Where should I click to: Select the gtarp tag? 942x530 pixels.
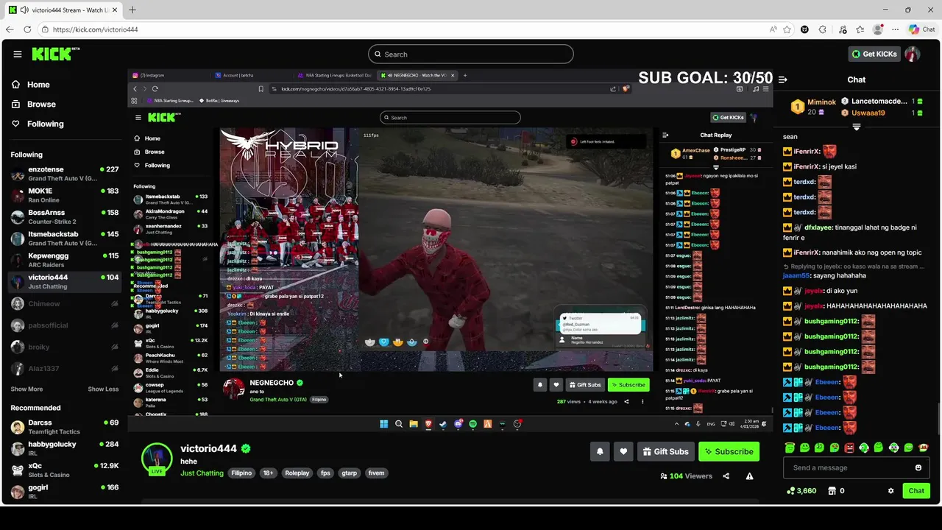pos(350,473)
